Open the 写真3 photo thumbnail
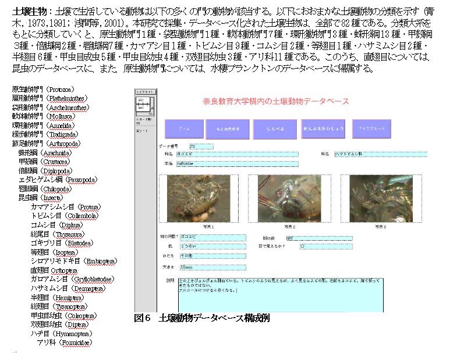The image size is (450, 353). [381, 198]
